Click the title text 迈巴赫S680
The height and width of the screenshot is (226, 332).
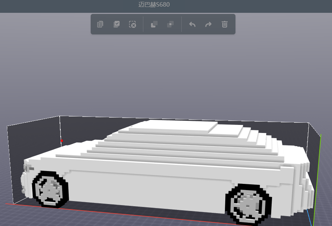(x=154, y=4)
